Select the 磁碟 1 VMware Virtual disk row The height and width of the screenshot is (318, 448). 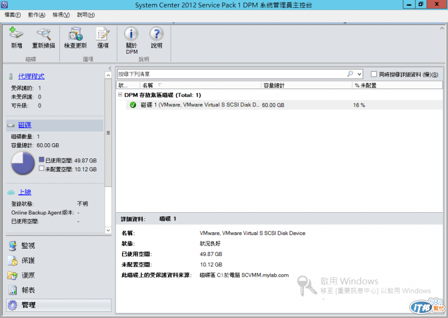tap(284, 105)
